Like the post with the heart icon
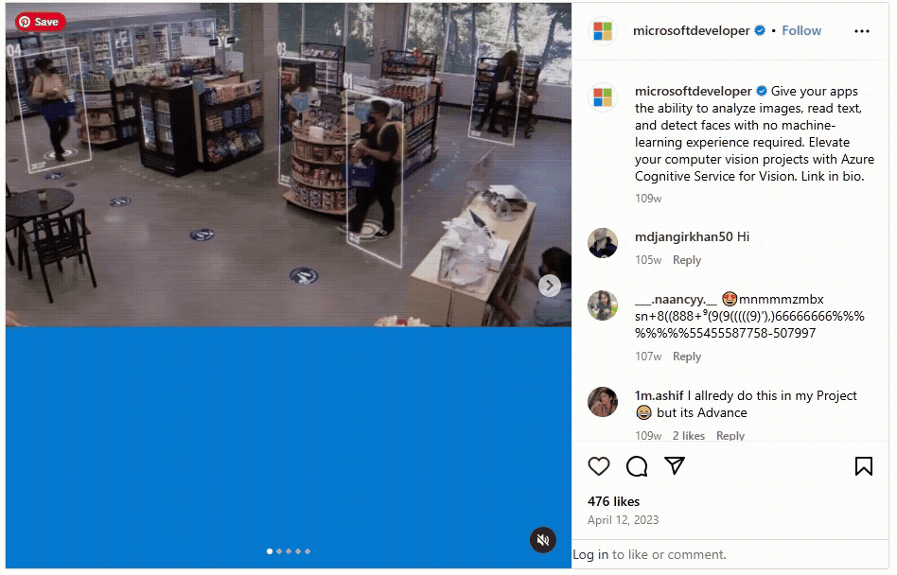 tap(598, 466)
